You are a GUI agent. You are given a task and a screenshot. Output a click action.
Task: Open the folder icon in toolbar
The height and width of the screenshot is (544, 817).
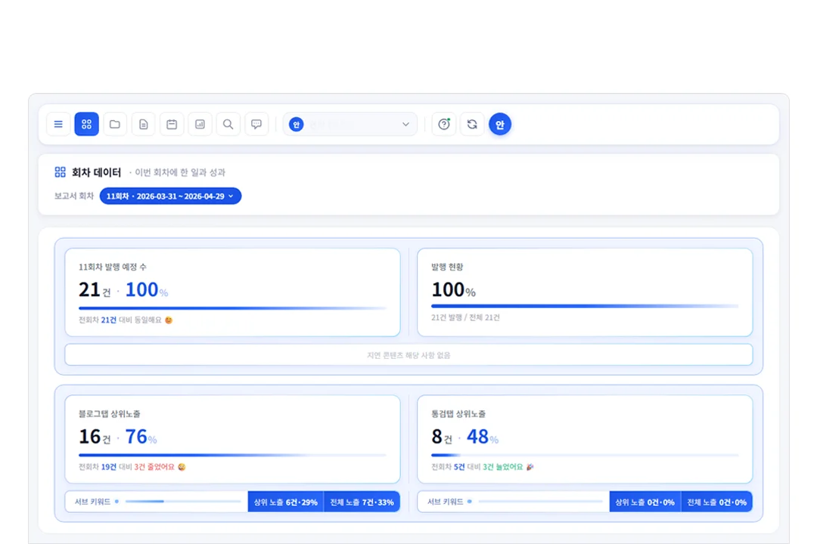click(115, 125)
